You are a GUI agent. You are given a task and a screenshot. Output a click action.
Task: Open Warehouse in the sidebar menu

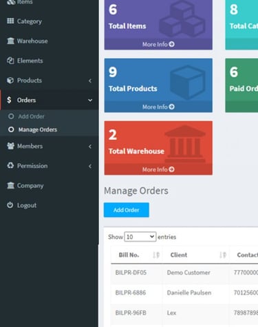pos(50,41)
